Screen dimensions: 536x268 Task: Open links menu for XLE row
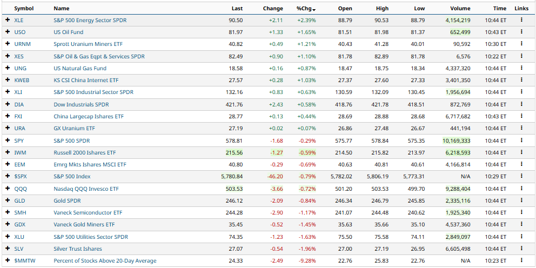[521, 20]
